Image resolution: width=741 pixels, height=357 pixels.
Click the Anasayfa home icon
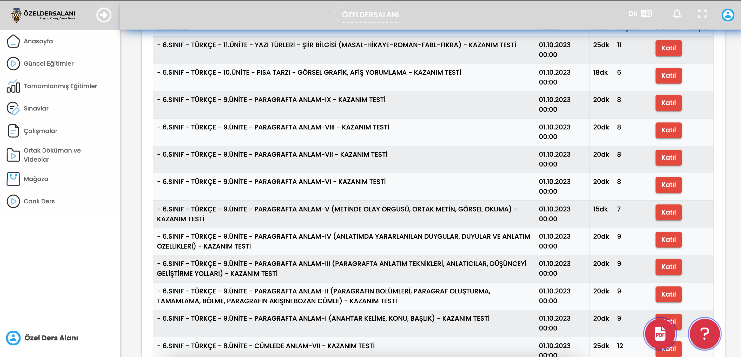coord(13,41)
